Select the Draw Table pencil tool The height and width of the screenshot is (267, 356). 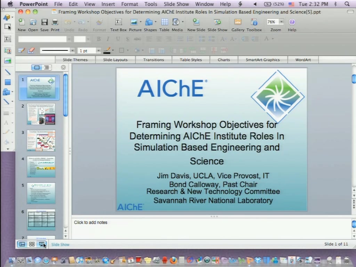point(22,50)
